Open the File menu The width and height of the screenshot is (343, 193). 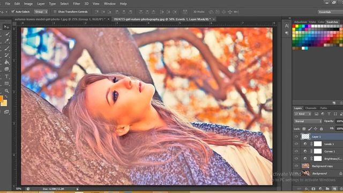[8, 4]
